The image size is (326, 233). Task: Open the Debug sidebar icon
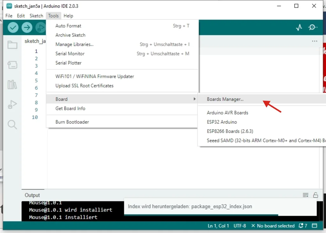coord(12,104)
